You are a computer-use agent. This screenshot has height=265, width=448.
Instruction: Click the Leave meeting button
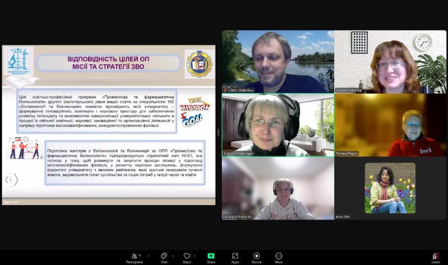(x=435, y=257)
